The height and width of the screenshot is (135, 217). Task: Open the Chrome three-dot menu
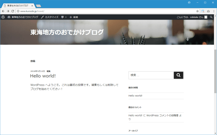click(x=214, y=11)
